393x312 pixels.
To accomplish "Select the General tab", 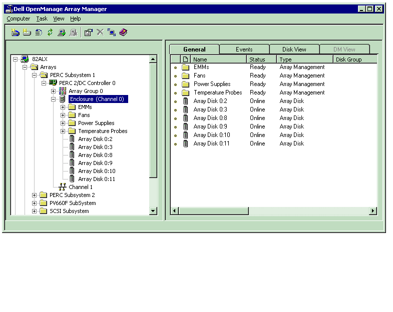I will pos(194,49).
